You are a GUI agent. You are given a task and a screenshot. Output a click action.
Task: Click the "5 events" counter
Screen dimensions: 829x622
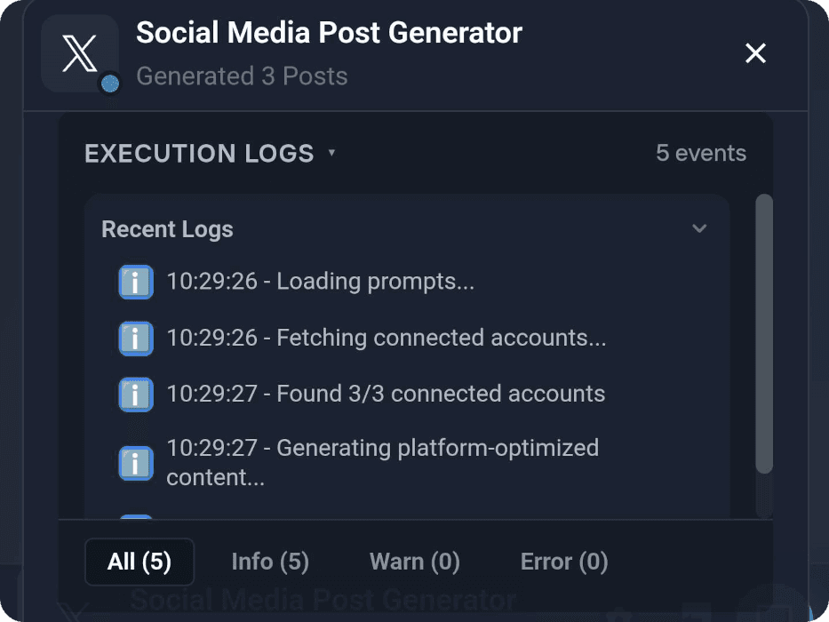point(702,153)
